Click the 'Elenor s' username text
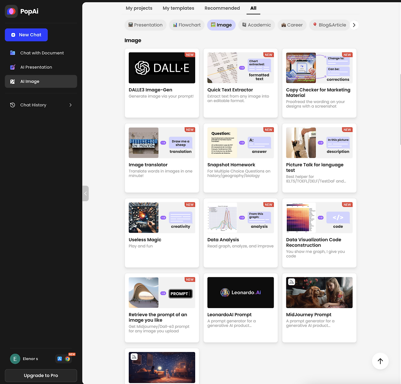 point(30,359)
